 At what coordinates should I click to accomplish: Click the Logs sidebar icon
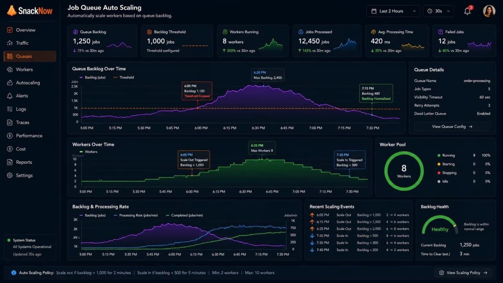coord(10,109)
